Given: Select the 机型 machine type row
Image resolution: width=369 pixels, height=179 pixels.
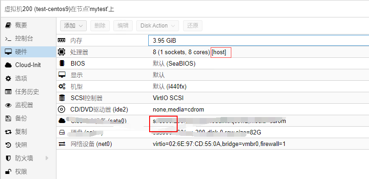Looking at the screenshot, I should click(213, 87).
